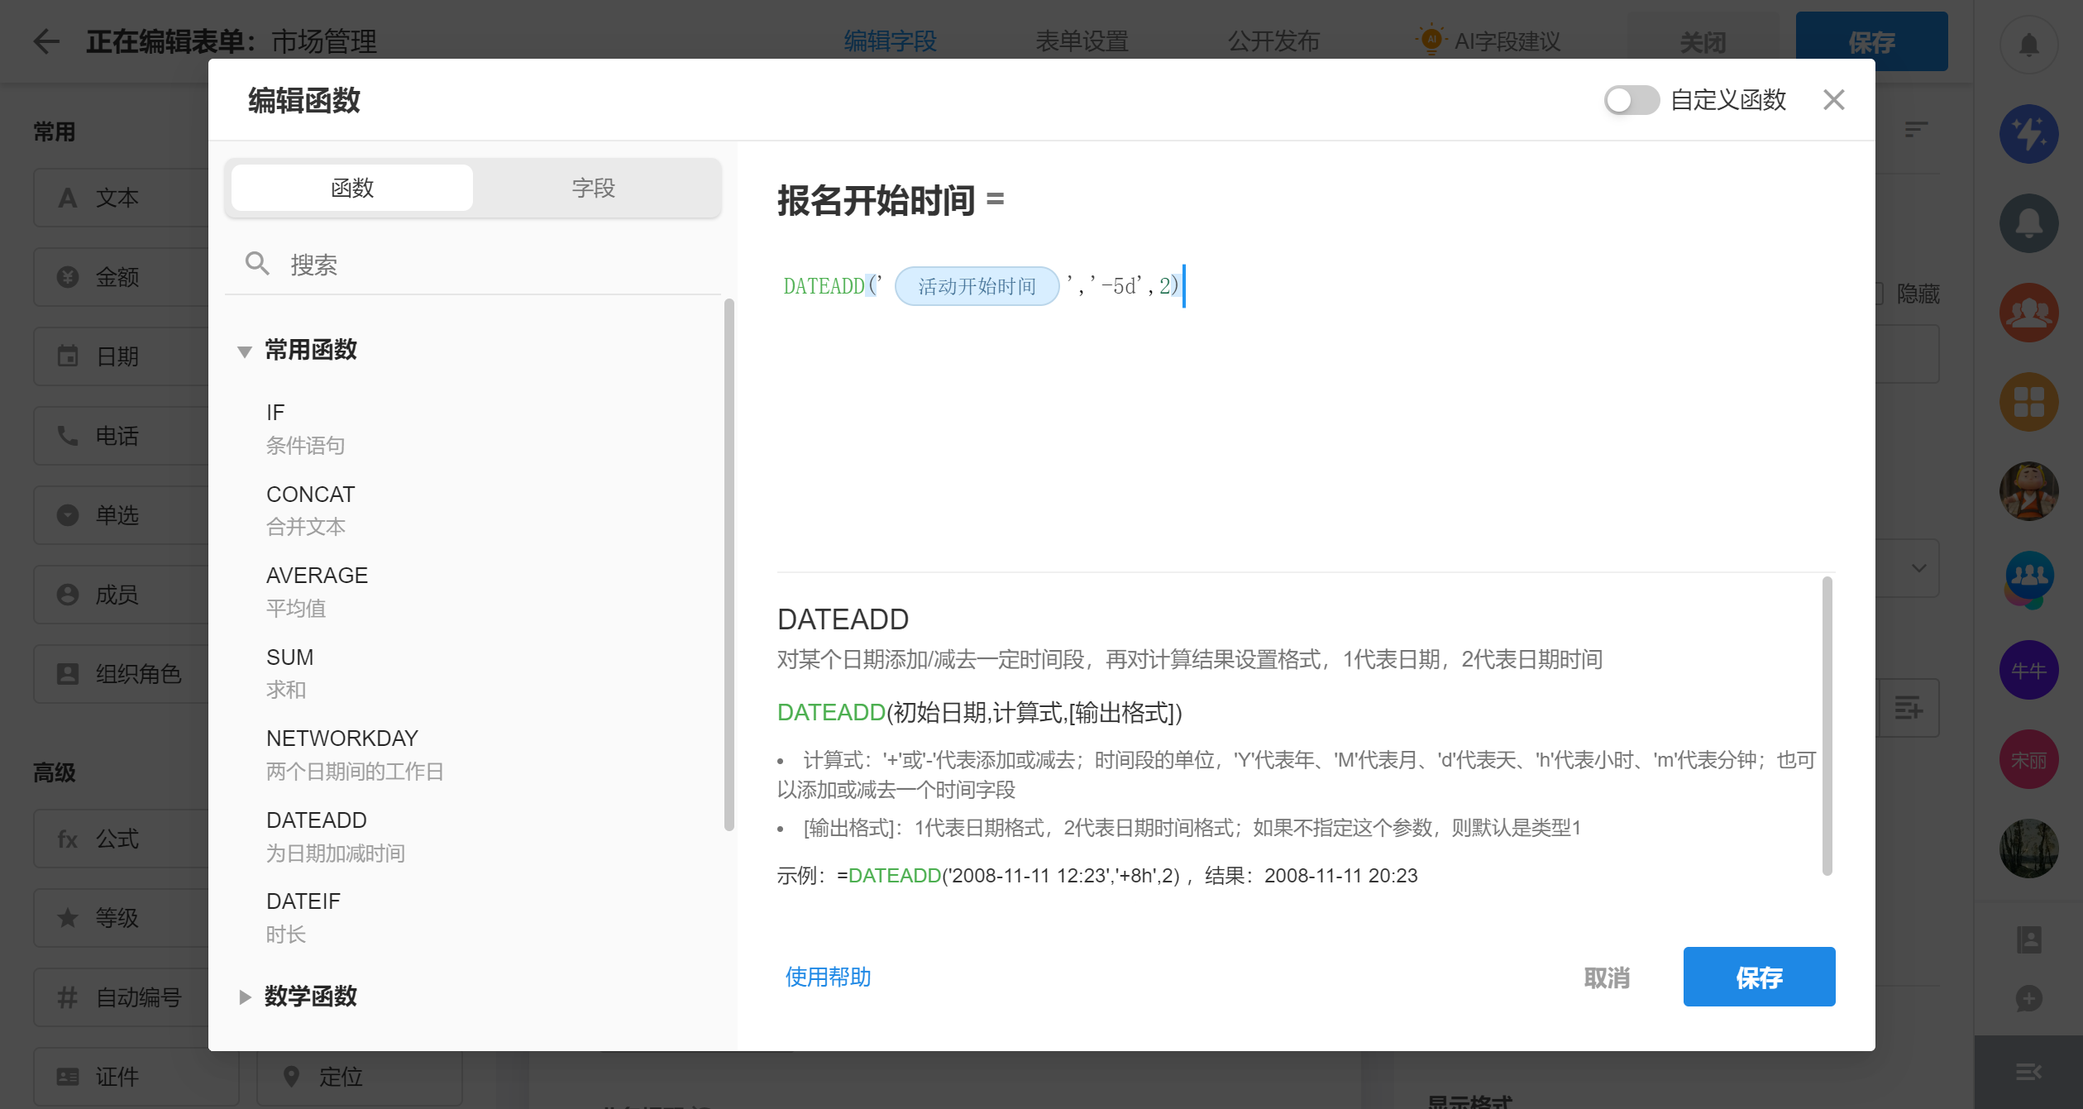The width and height of the screenshot is (2083, 1109).
Task: Switch to the 字段 tab
Action: point(593,188)
